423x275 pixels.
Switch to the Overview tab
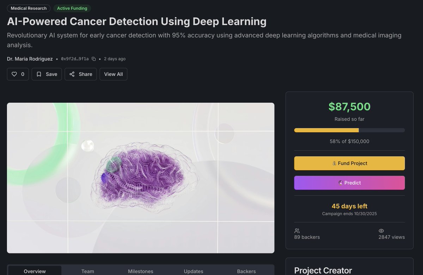35,271
